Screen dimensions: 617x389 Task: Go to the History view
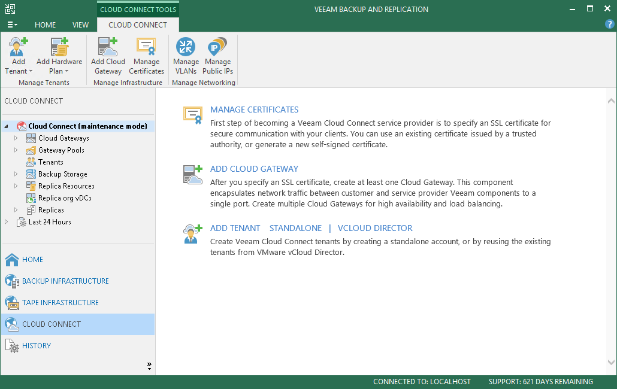pyautogui.click(x=37, y=346)
